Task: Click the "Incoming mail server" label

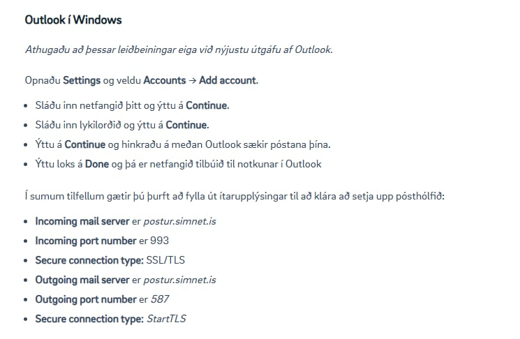Action: pyautogui.click(x=82, y=221)
